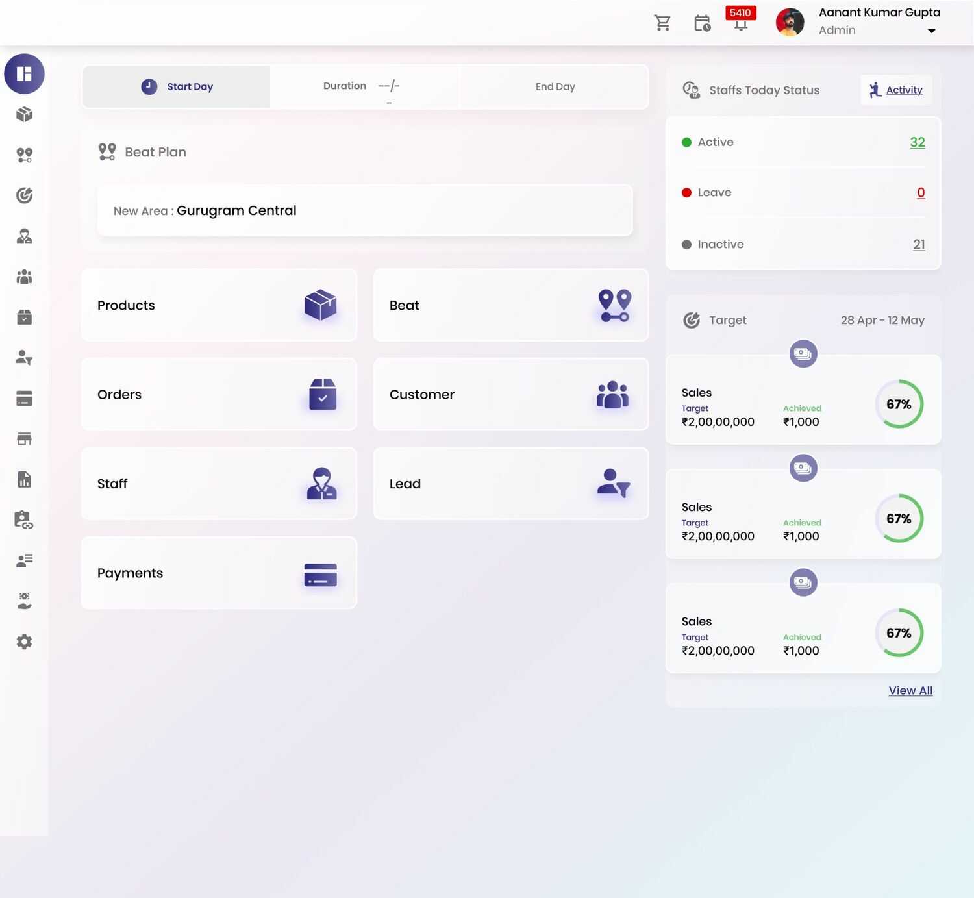The height and width of the screenshot is (898, 974).
Task: Select the Products icon in the sidebar
Action: coord(24,114)
